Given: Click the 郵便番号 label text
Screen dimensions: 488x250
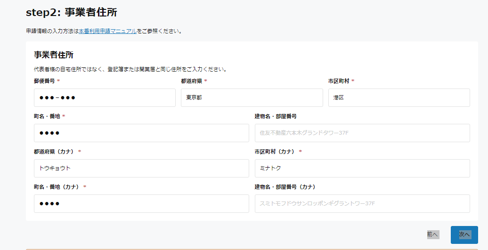Looking at the screenshot, I should 44,81.
